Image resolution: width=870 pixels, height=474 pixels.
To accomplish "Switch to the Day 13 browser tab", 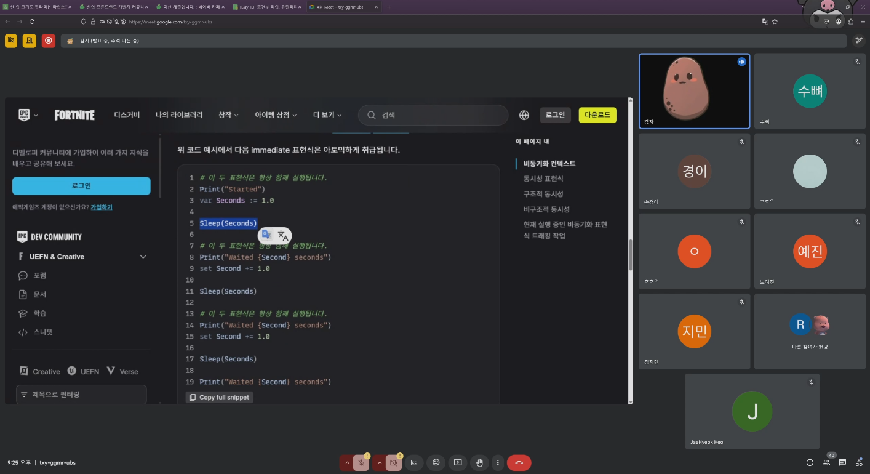I will click(266, 7).
